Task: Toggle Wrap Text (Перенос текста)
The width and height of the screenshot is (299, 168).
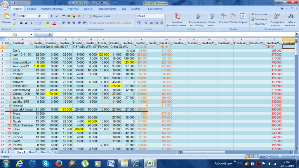Action: (100, 16)
